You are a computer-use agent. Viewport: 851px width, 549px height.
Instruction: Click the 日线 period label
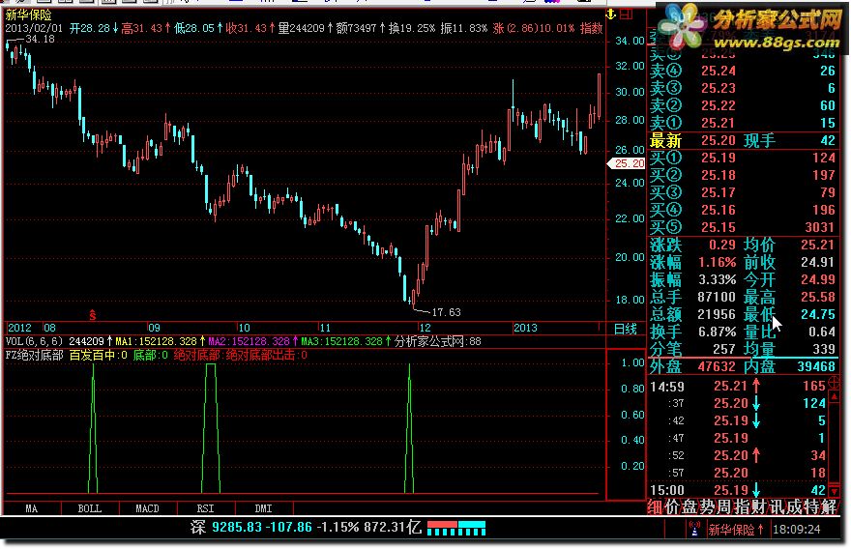[626, 329]
